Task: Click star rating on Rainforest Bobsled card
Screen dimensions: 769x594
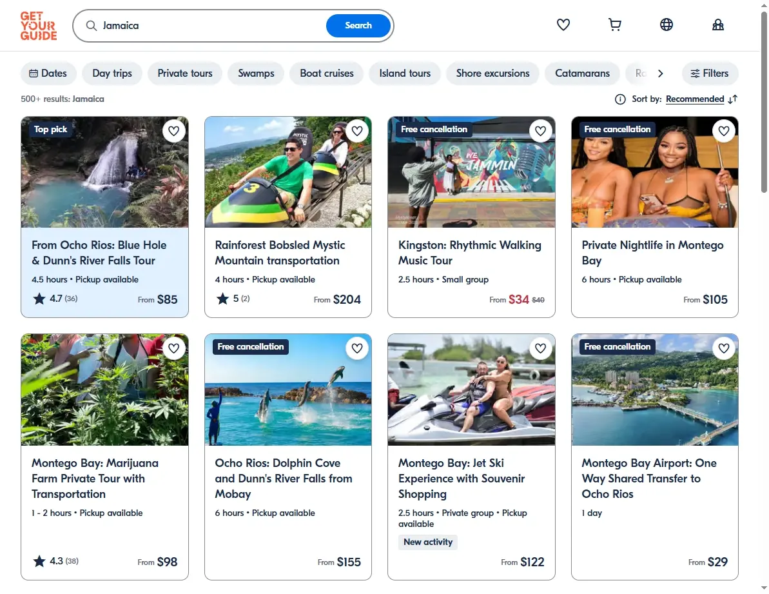Action: [x=233, y=298]
